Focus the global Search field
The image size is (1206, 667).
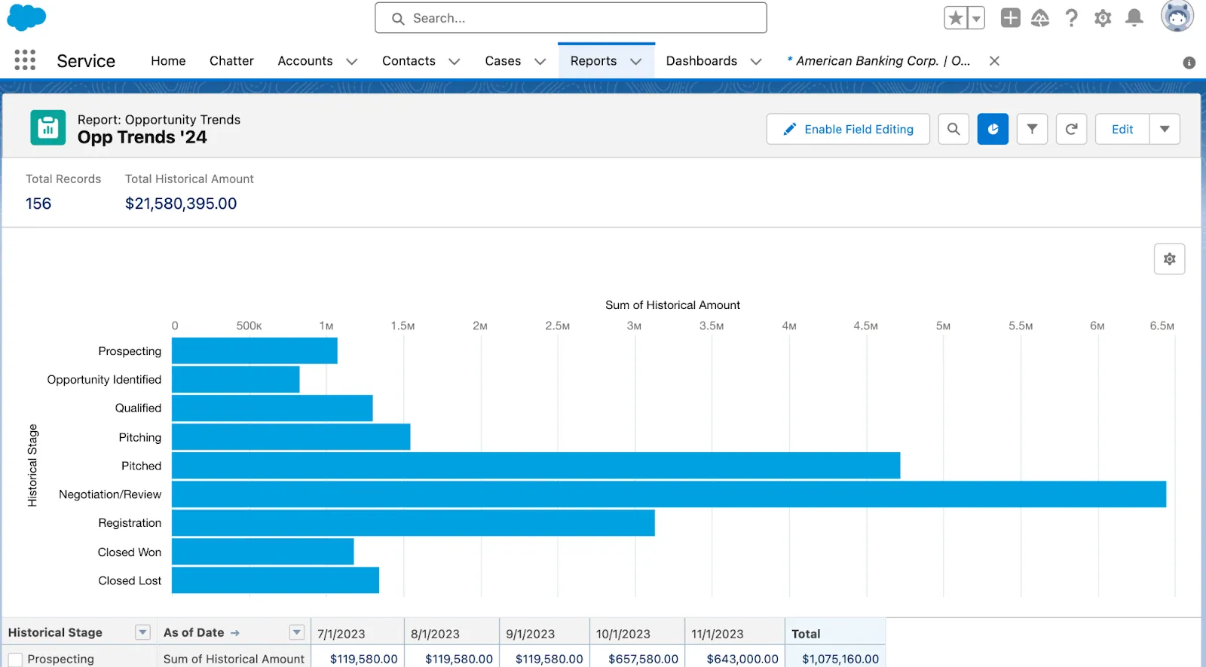(x=571, y=18)
